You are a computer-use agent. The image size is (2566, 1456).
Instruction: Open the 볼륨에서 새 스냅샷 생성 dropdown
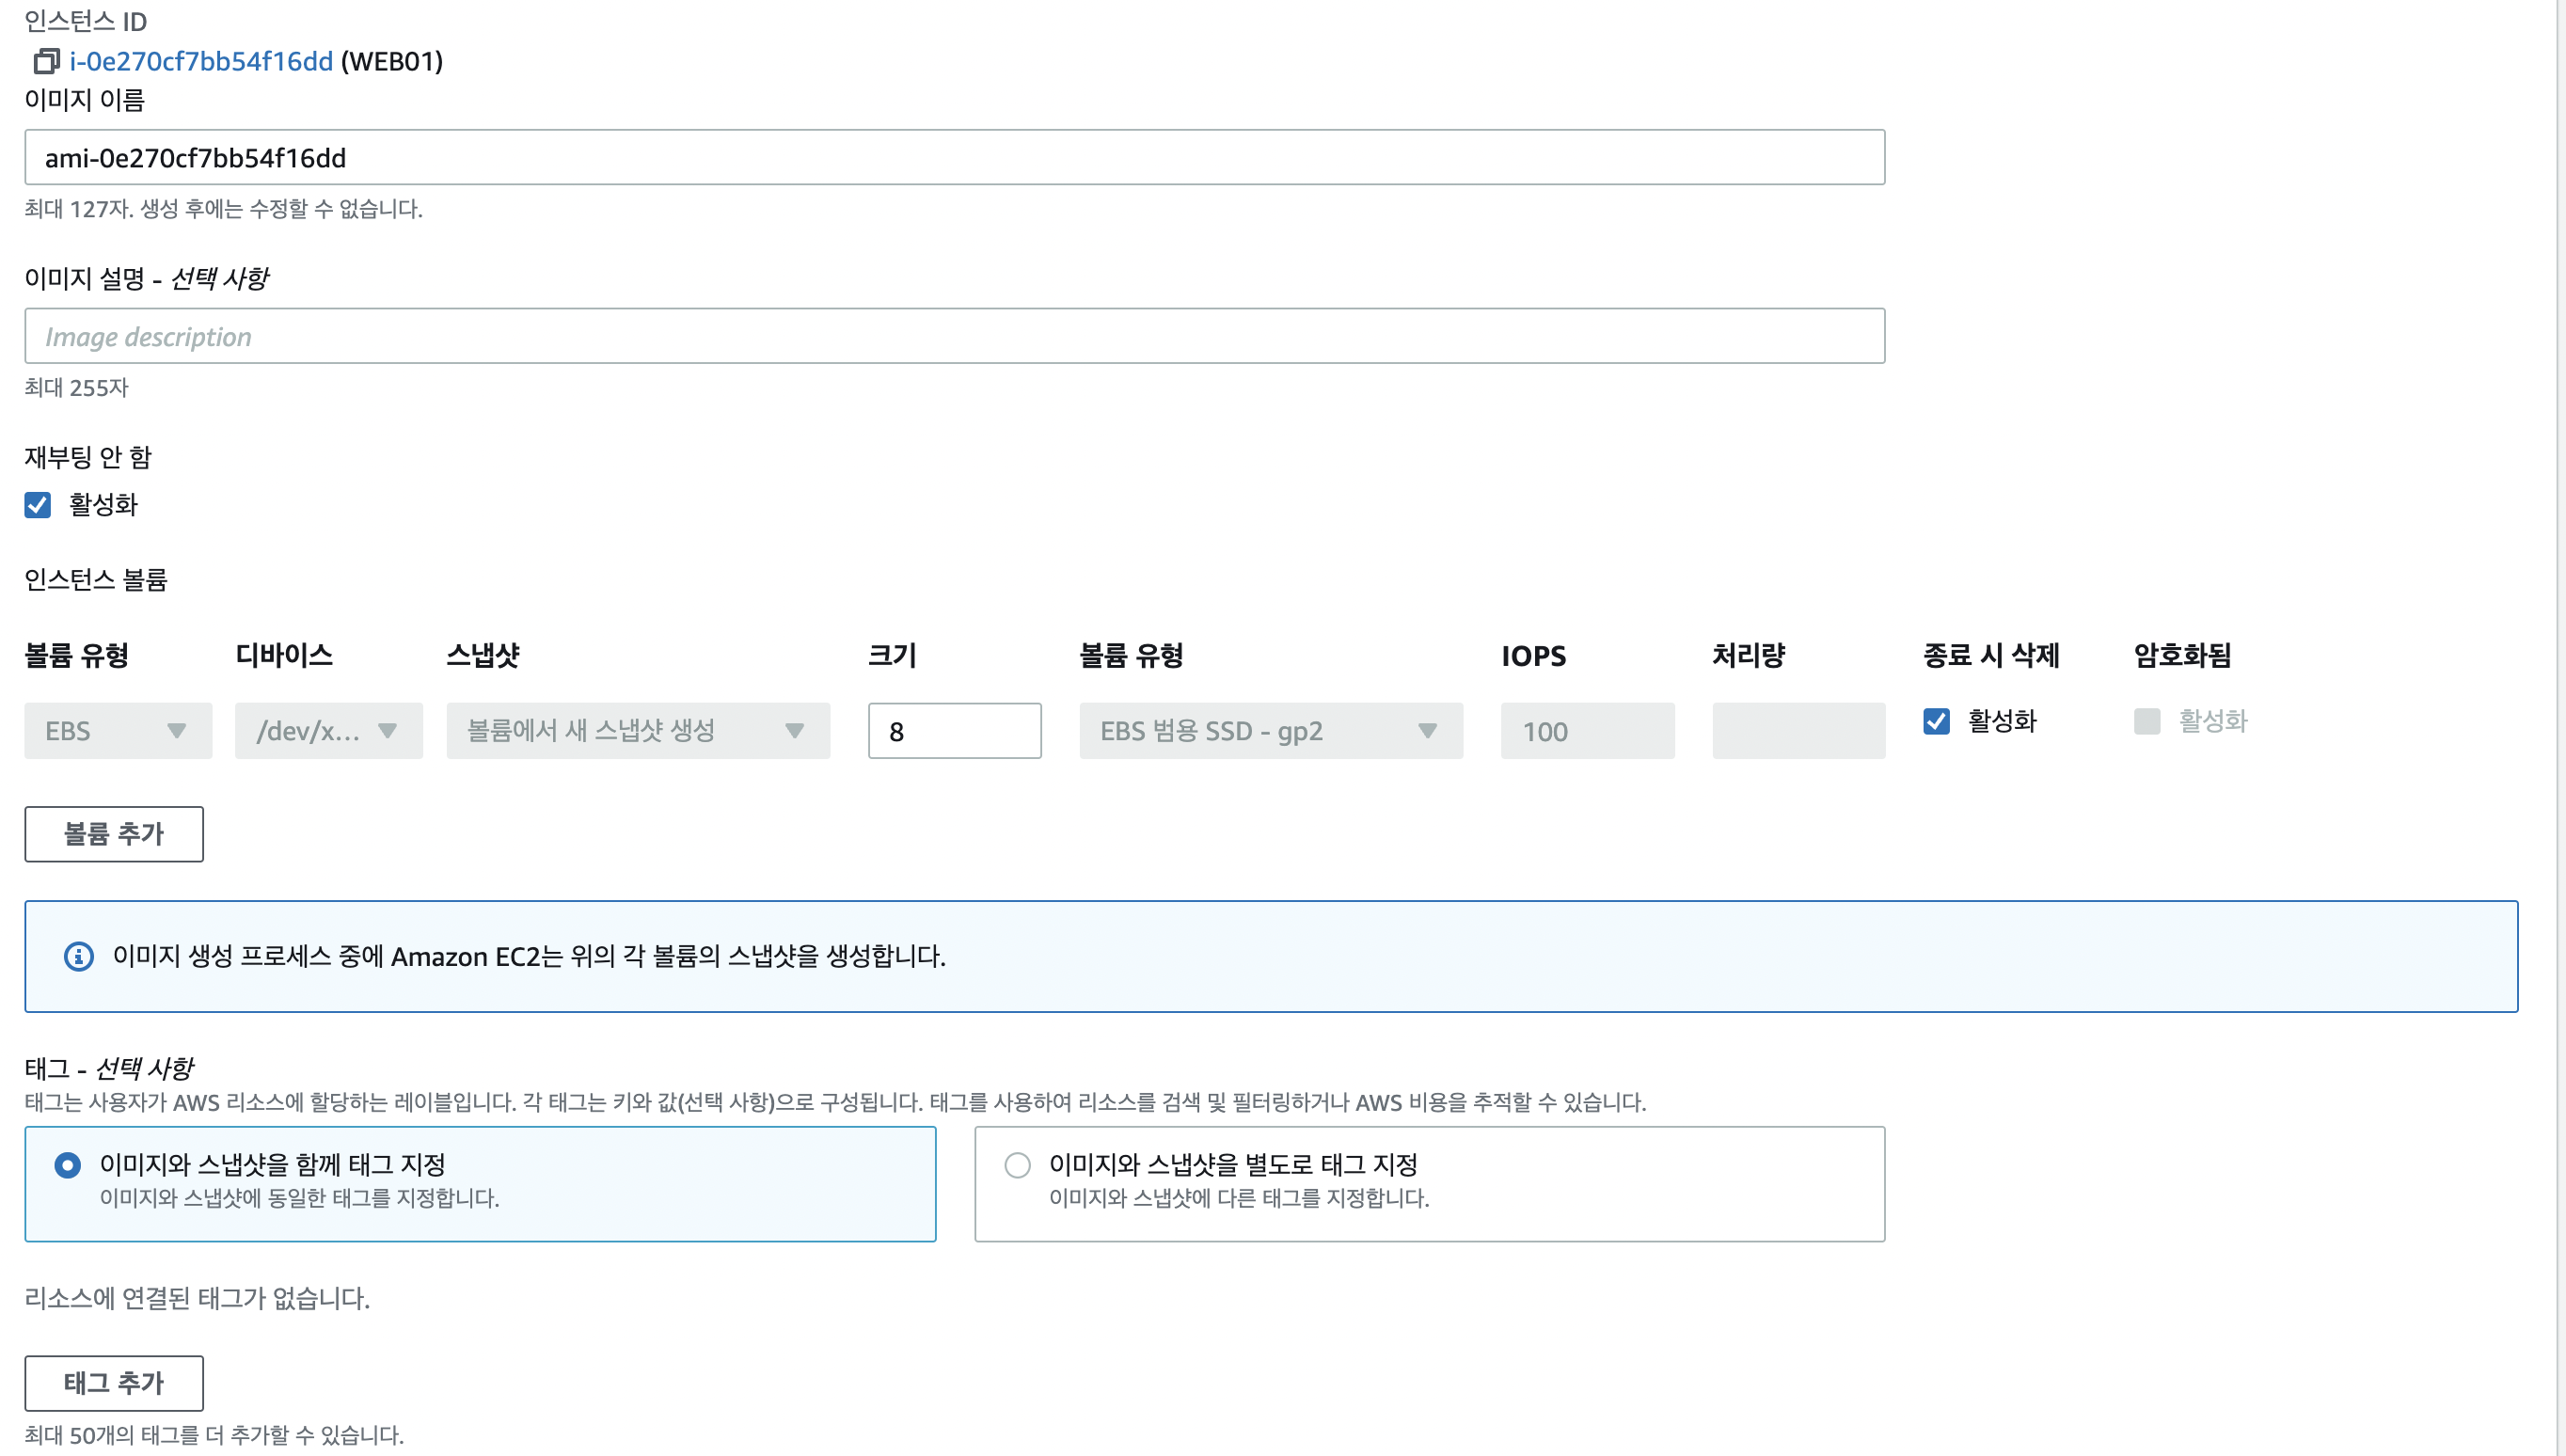pyautogui.click(x=638, y=731)
